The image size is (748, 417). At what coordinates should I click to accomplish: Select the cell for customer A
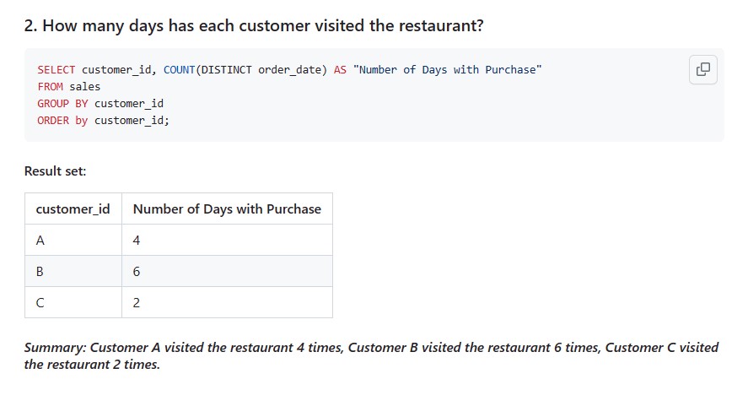pyautogui.click(x=73, y=240)
